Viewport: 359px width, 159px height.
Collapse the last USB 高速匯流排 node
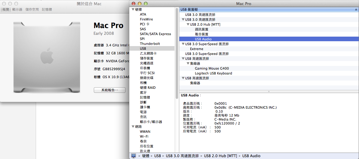click(183, 78)
